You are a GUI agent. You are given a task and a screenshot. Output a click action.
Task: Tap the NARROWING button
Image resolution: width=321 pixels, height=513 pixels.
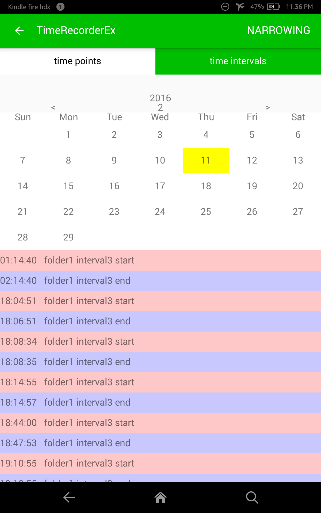click(278, 30)
